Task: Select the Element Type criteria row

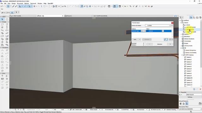Action: [151, 31]
